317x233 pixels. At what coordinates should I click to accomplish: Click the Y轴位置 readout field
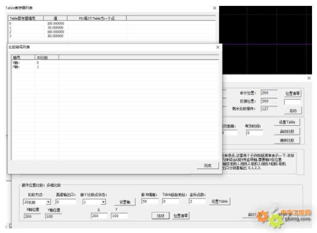[53, 216]
